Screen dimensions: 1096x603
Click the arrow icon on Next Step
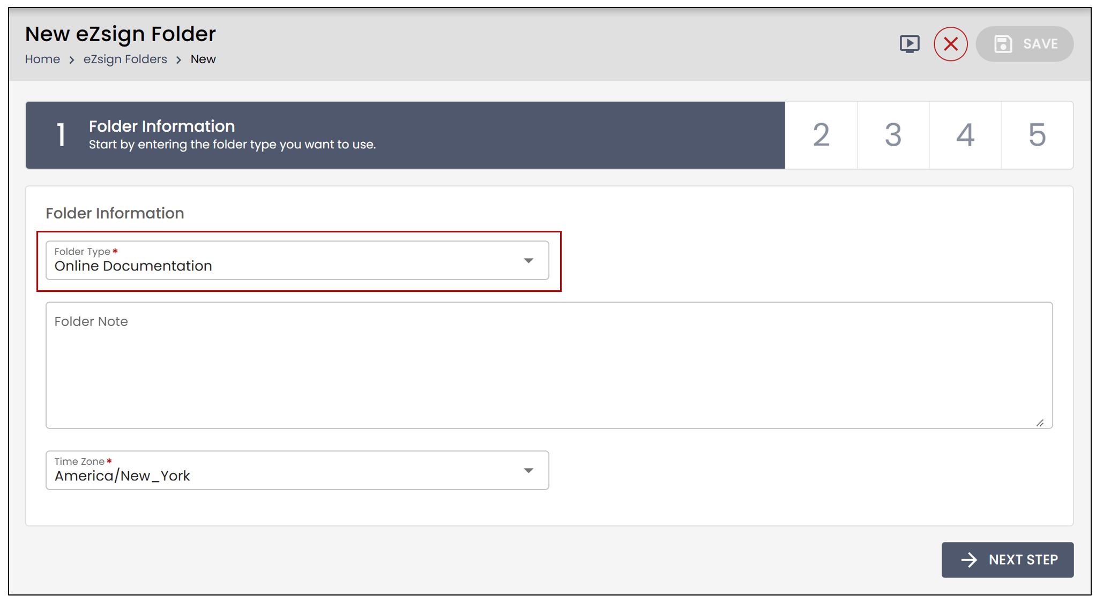point(969,560)
